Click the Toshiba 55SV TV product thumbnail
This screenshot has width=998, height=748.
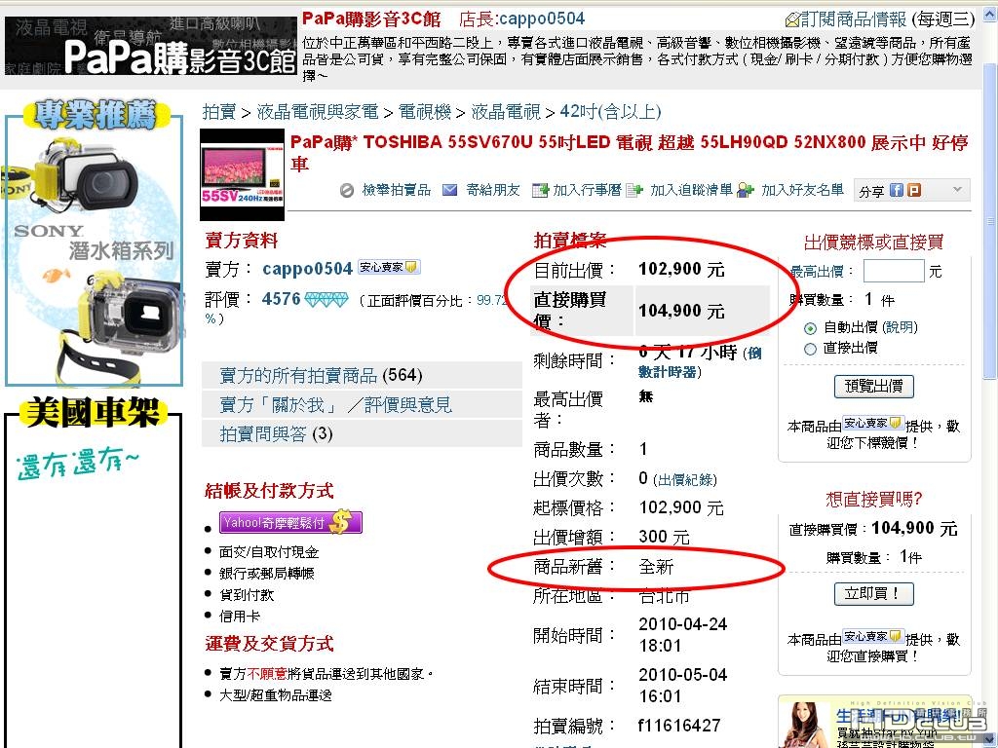[x=242, y=174]
